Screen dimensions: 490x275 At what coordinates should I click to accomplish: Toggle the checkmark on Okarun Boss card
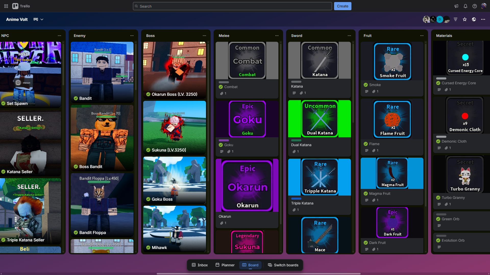pos(148,94)
